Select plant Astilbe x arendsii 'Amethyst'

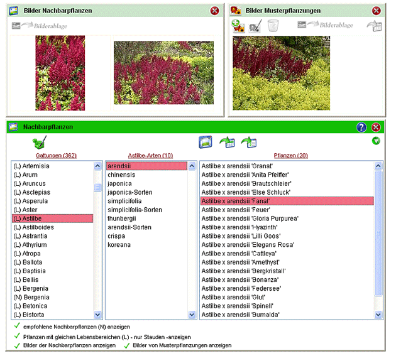click(x=287, y=262)
